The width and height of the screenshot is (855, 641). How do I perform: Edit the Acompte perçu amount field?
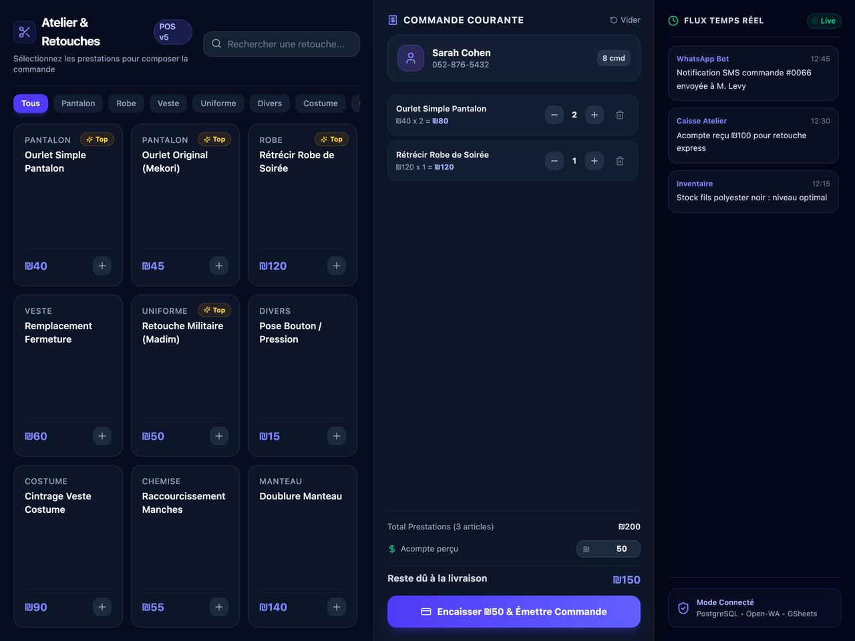(609, 549)
